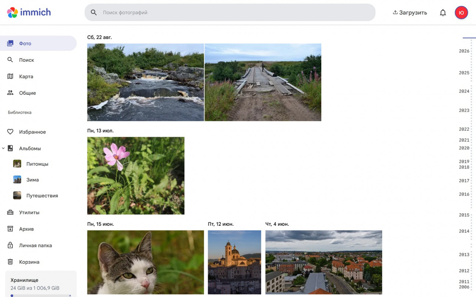Click the Корзина trash bin icon
Image resolution: width=476 pixels, height=297 pixels.
tap(10, 262)
